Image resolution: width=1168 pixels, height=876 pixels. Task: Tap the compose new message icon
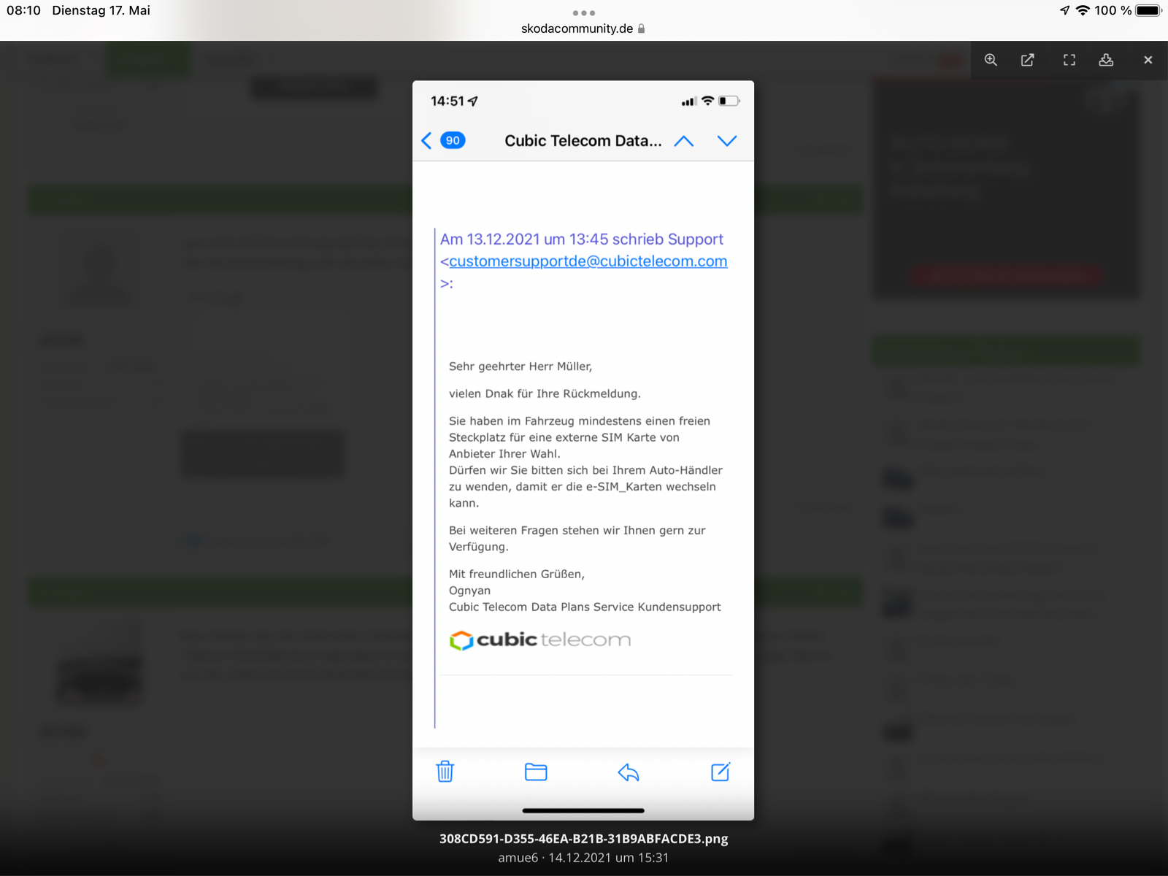721,772
